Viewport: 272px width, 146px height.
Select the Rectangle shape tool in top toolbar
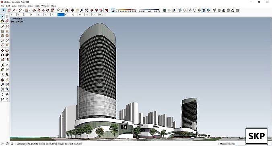[x=27, y=10]
